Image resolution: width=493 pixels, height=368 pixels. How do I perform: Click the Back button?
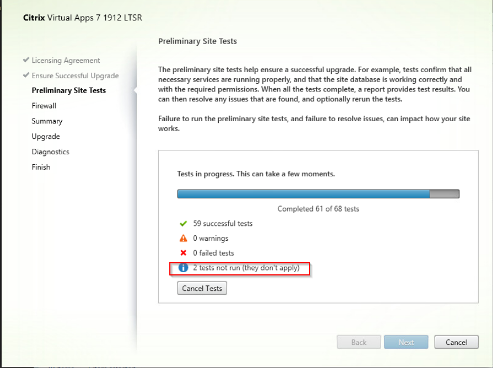[x=359, y=342]
